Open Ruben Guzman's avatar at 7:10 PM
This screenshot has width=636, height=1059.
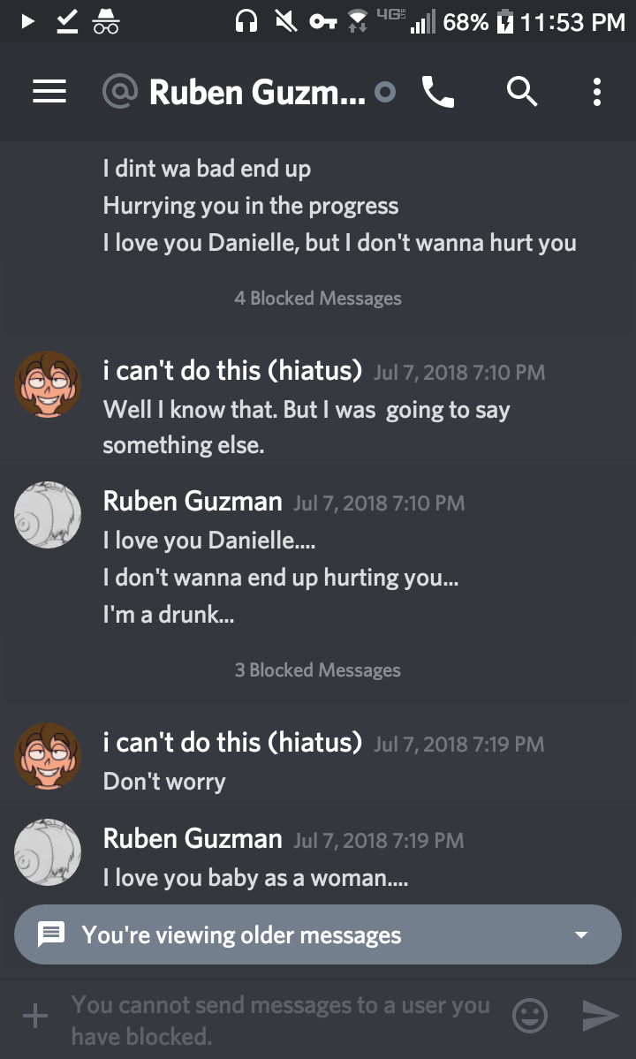coord(48,515)
